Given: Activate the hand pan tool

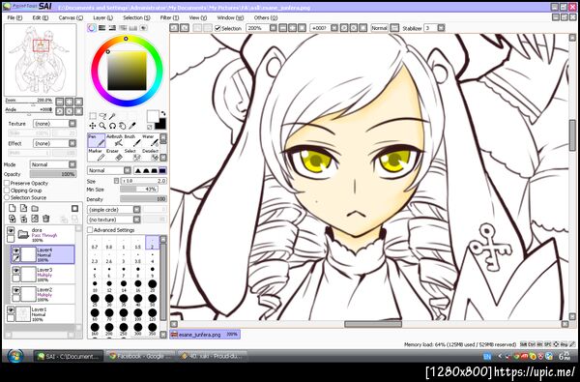Looking at the screenshot, I should (122, 126).
